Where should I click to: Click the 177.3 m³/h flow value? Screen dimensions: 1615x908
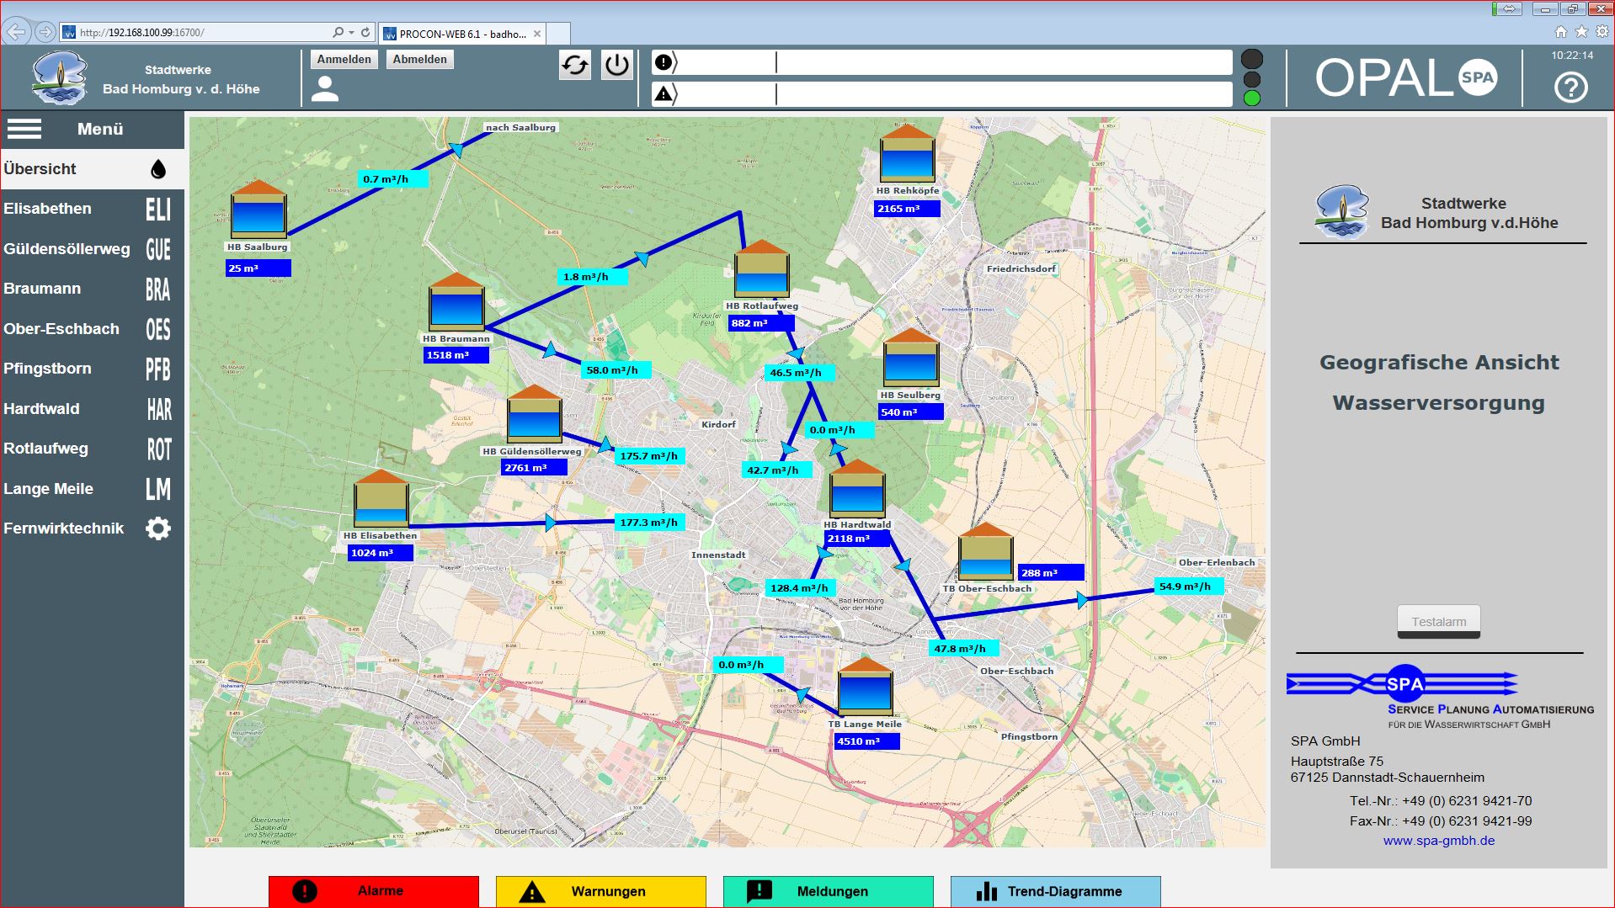(648, 523)
